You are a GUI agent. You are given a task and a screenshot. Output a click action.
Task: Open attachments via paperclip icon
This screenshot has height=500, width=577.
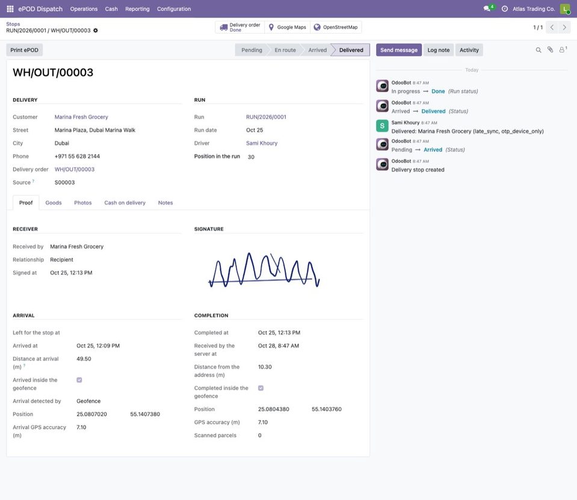(550, 50)
